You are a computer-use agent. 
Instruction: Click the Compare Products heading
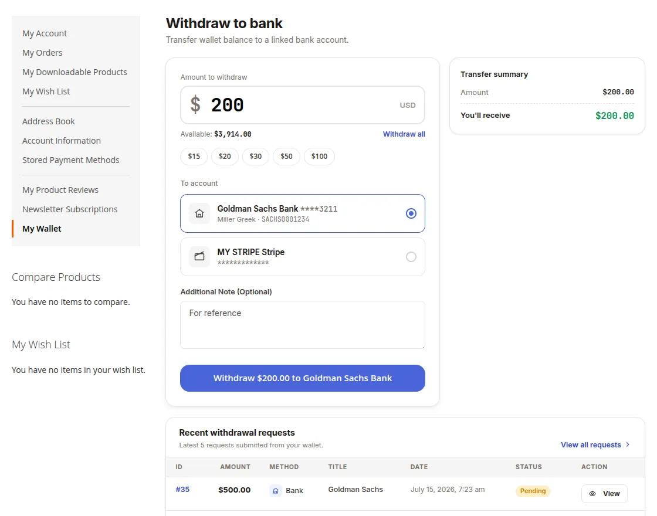tap(56, 277)
